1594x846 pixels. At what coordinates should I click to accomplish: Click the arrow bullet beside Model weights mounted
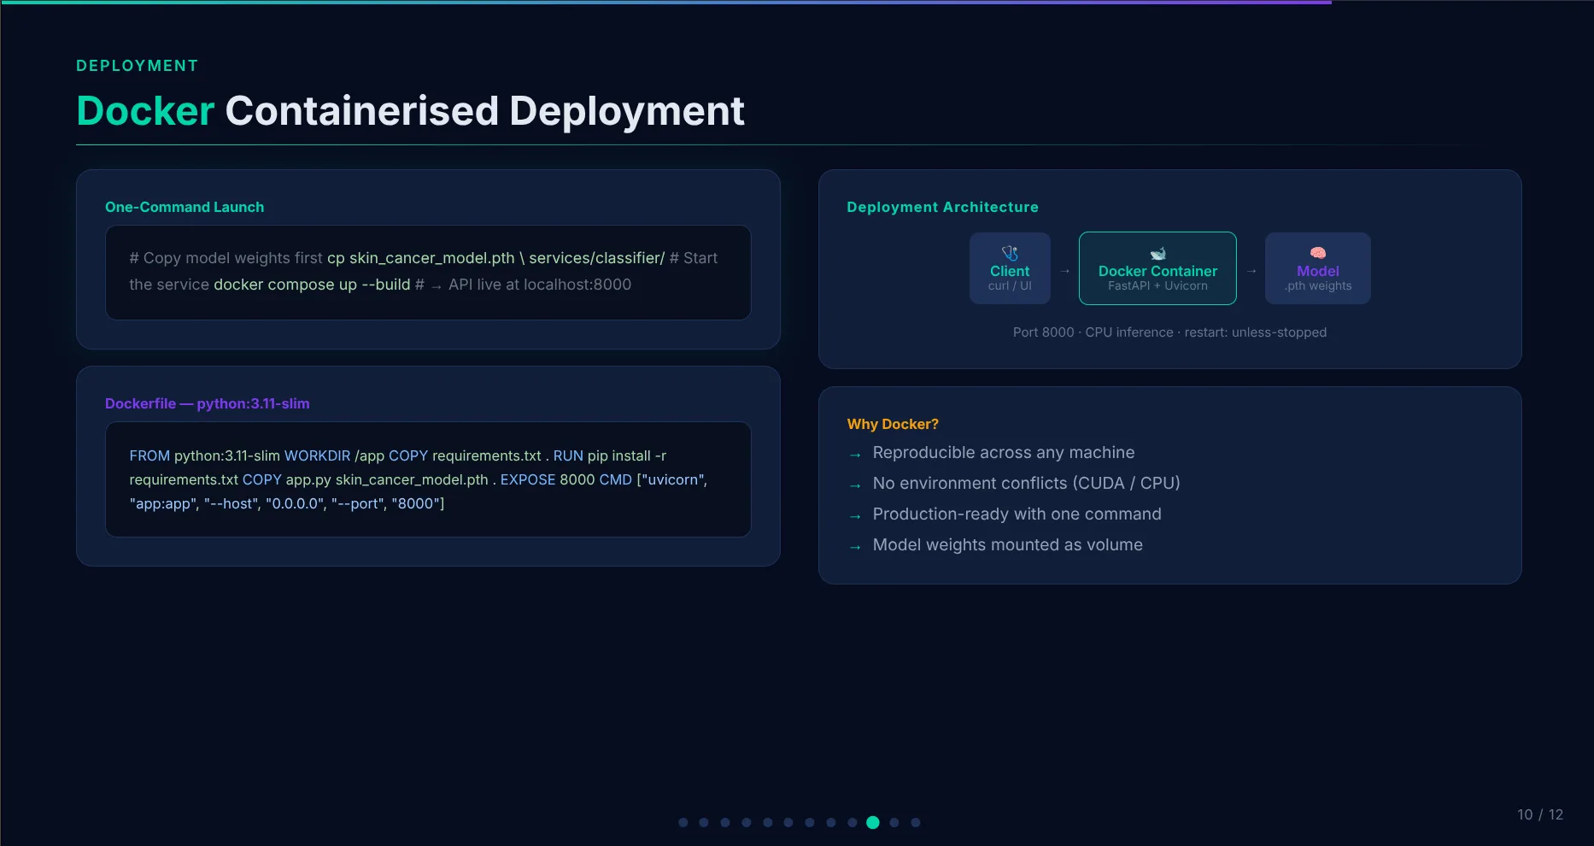pos(855,548)
